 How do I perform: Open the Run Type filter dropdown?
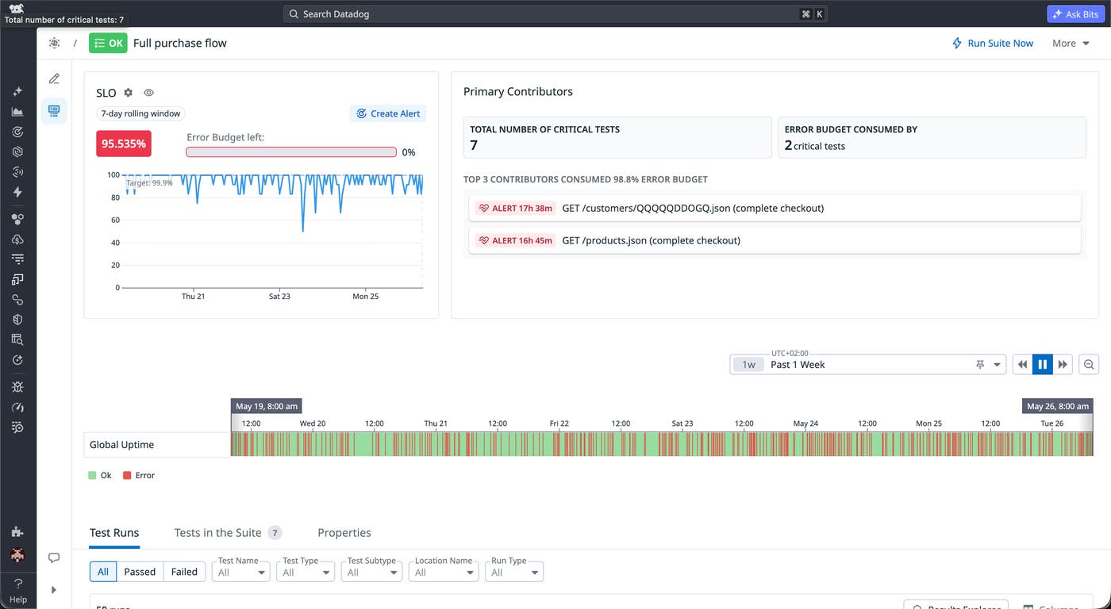(514, 572)
